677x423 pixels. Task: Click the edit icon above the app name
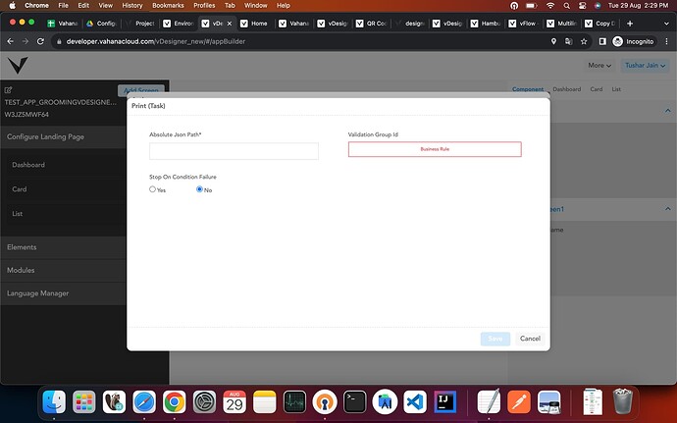click(8, 90)
